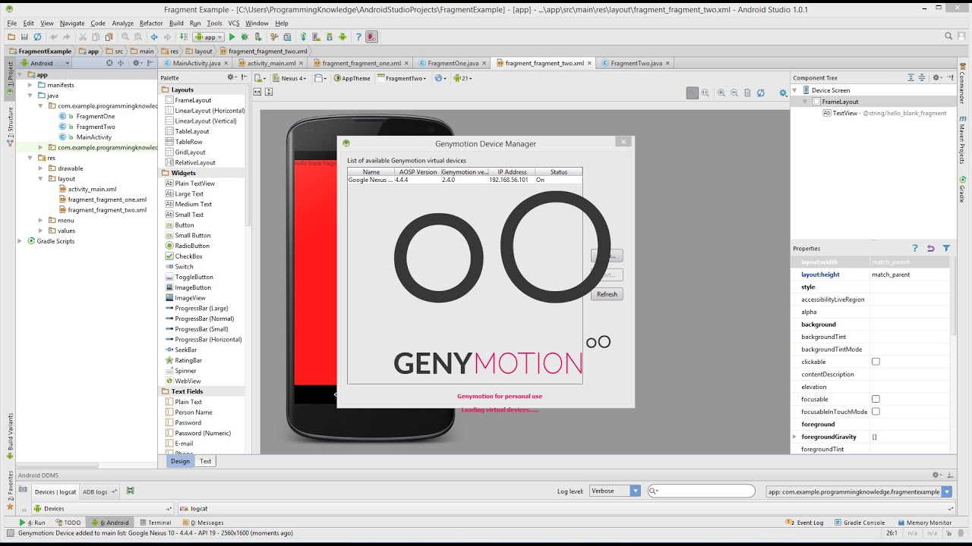Run the app with green play icon
Image resolution: width=972 pixels, height=546 pixels.
[232, 36]
